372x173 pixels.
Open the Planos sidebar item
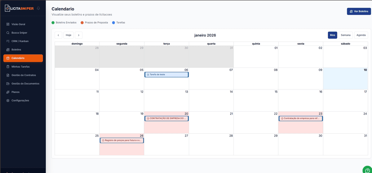point(15,92)
